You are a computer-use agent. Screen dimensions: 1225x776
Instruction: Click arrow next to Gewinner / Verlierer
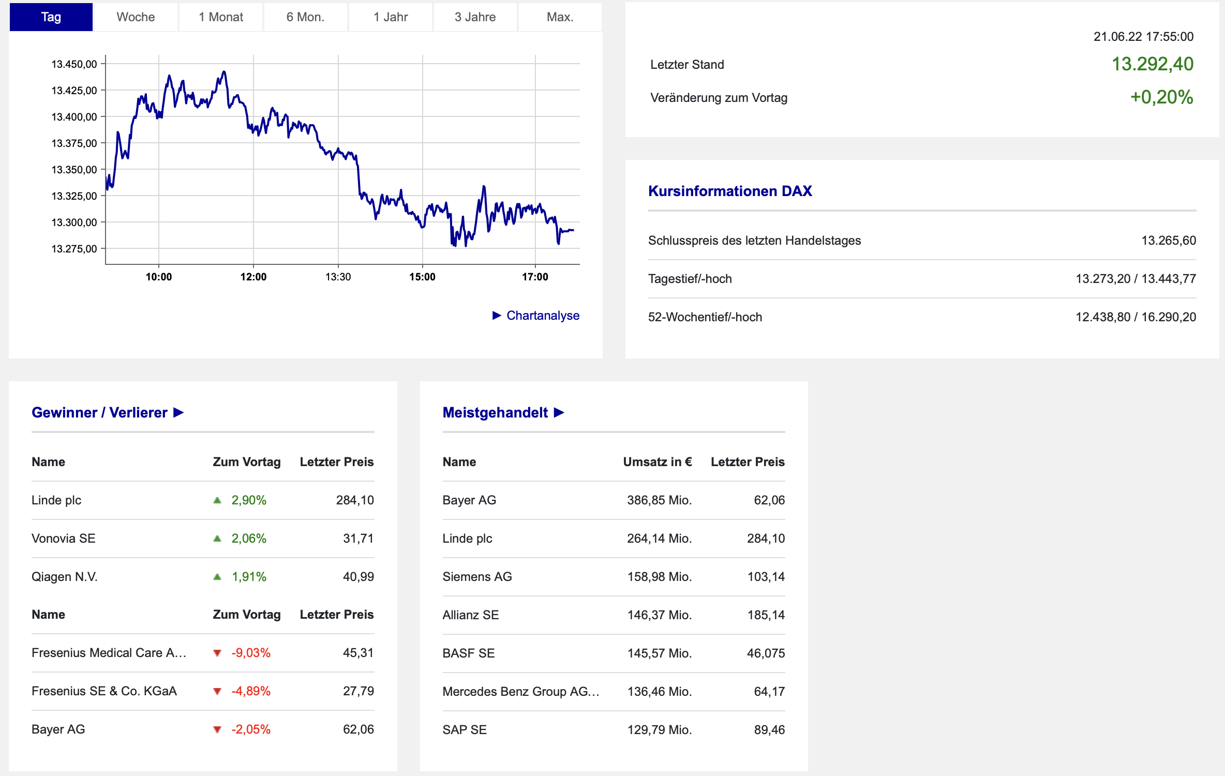pyautogui.click(x=179, y=412)
